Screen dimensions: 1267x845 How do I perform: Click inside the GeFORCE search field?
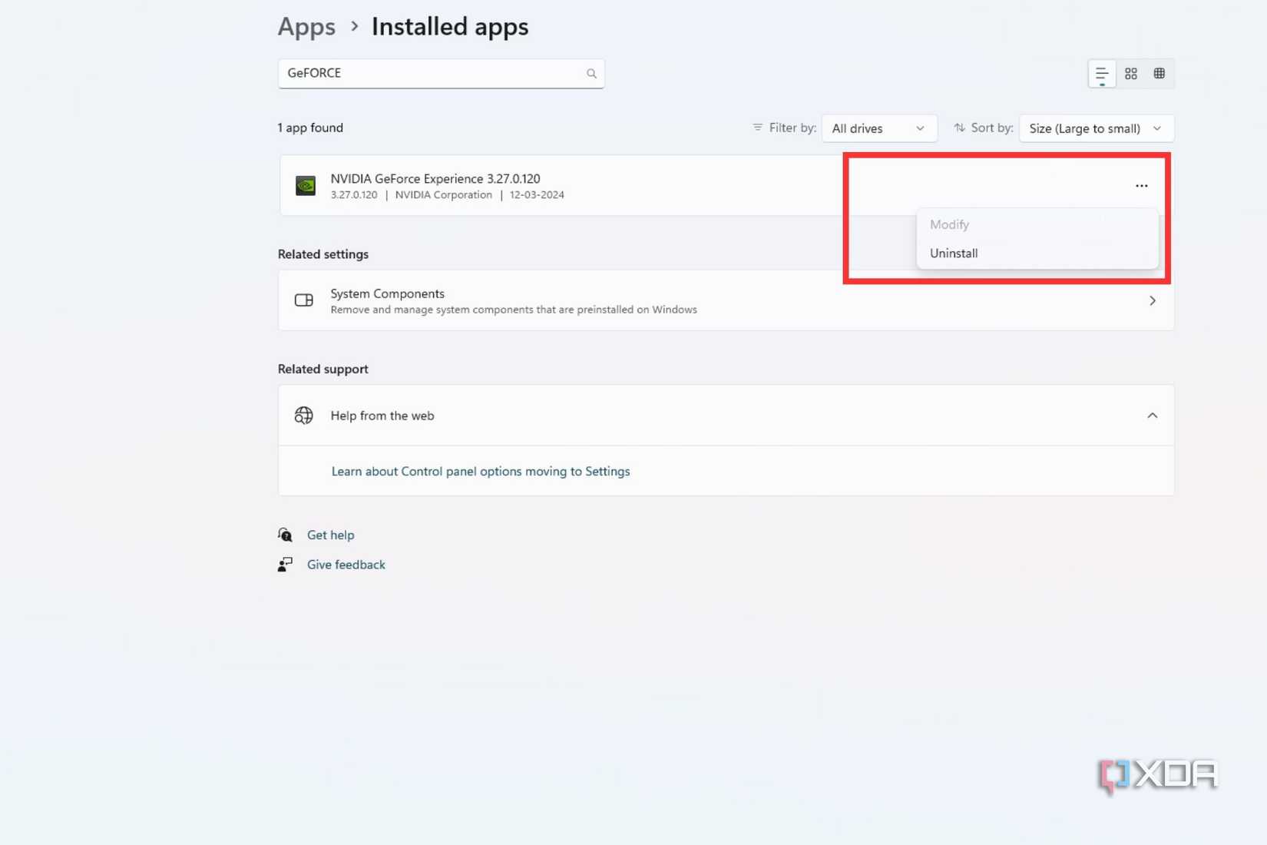430,73
